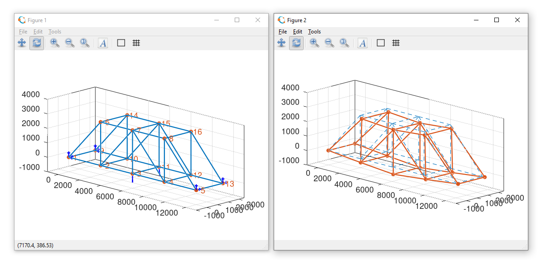Click Zoom Out icon in Figure 1

coord(70,43)
